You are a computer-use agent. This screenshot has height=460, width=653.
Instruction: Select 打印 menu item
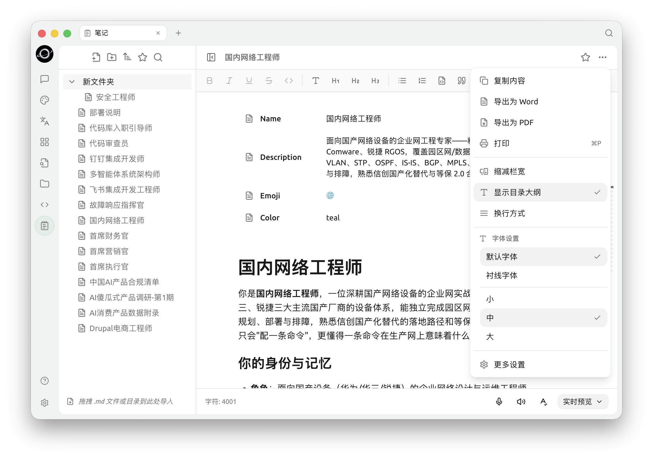540,143
